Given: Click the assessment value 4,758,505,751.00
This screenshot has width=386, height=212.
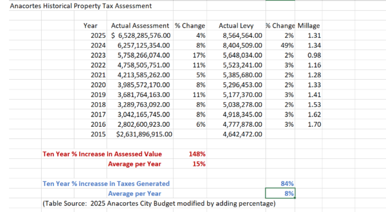Looking at the screenshot, I should [x=143, y=65].
